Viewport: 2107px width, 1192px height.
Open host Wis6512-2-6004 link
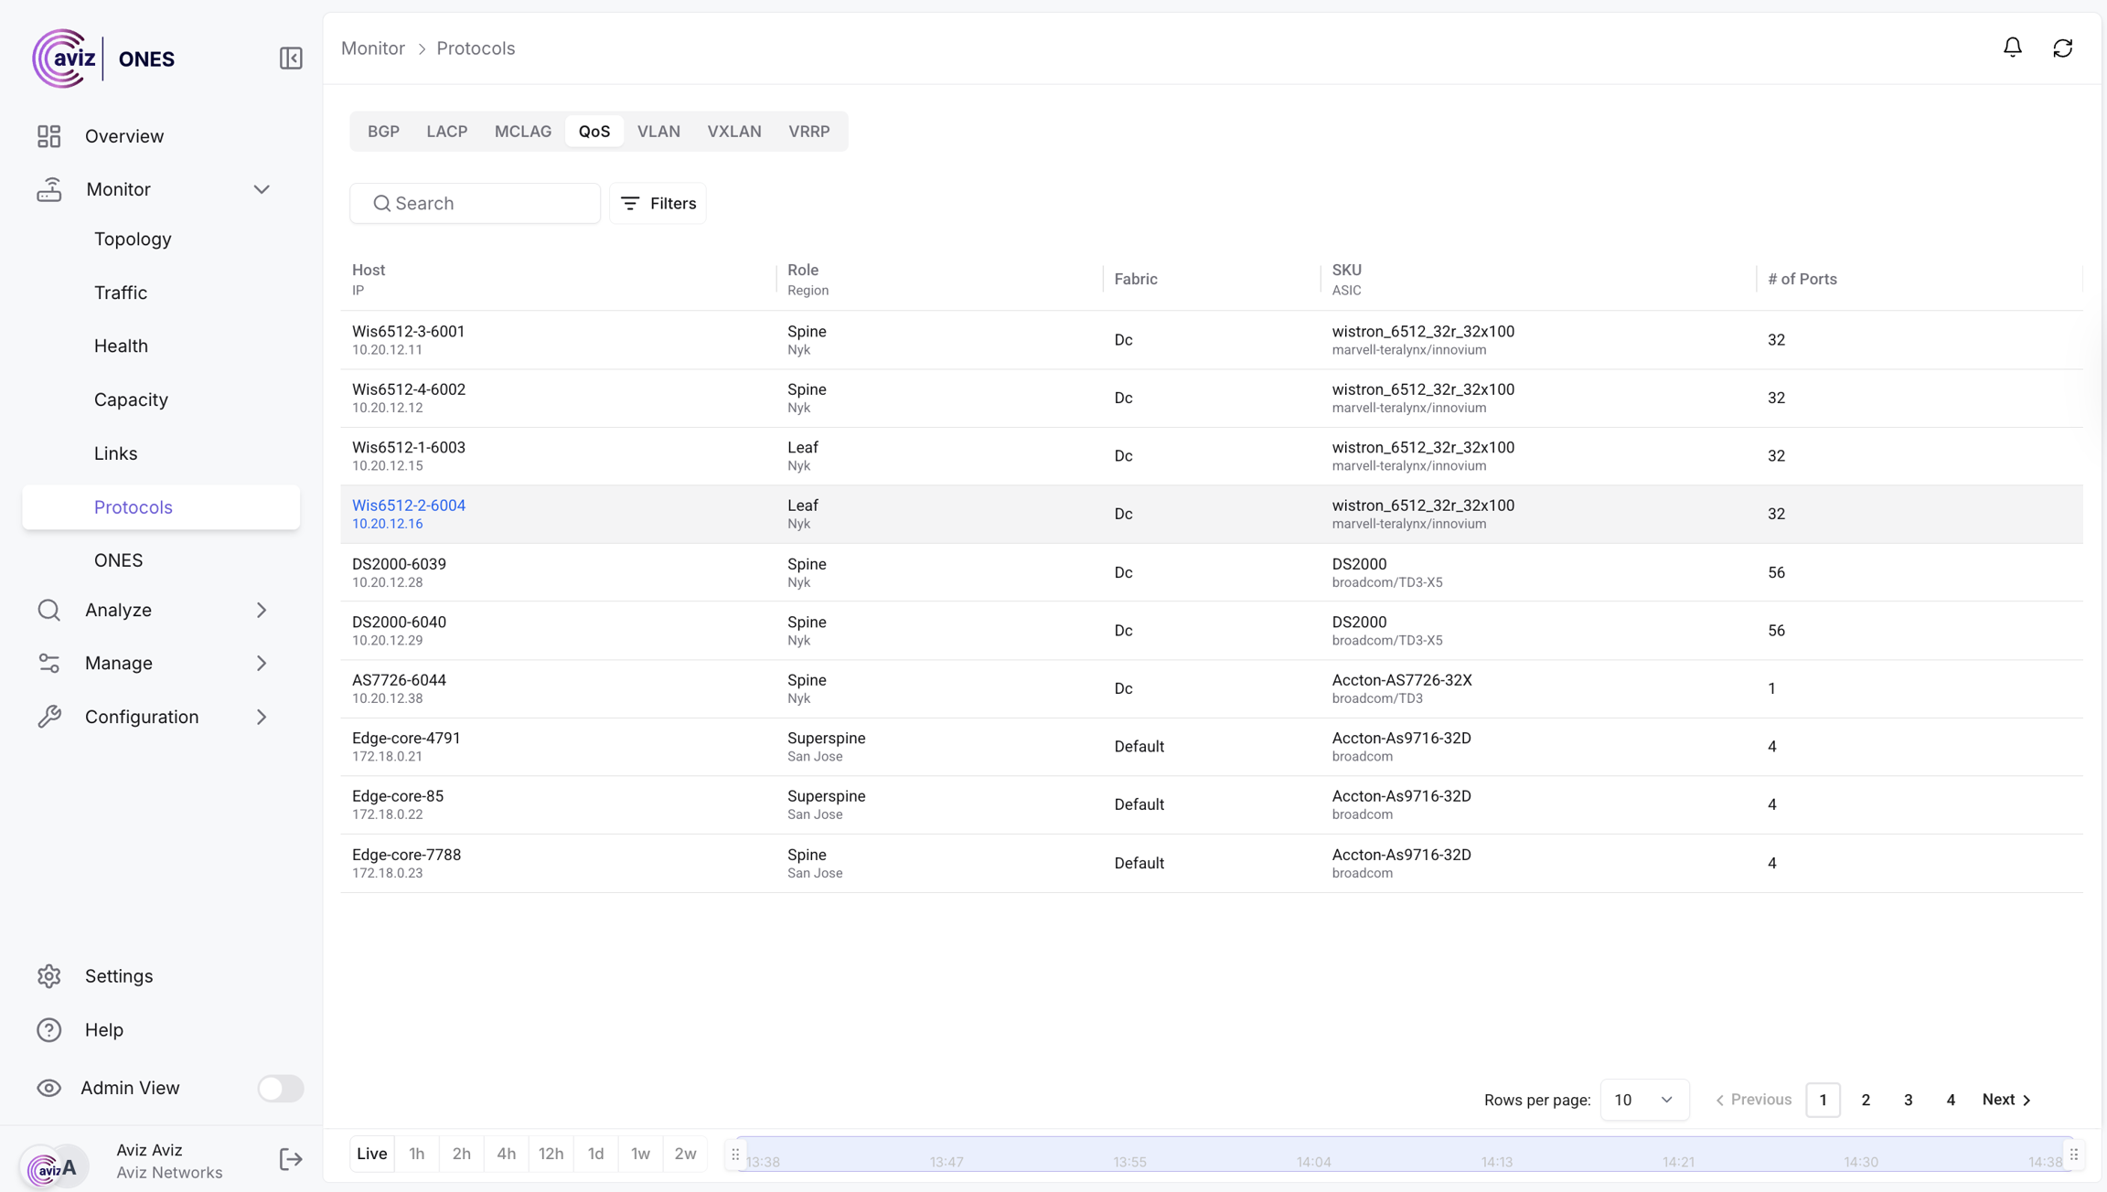pyautogui.click(x=409, y=506)
